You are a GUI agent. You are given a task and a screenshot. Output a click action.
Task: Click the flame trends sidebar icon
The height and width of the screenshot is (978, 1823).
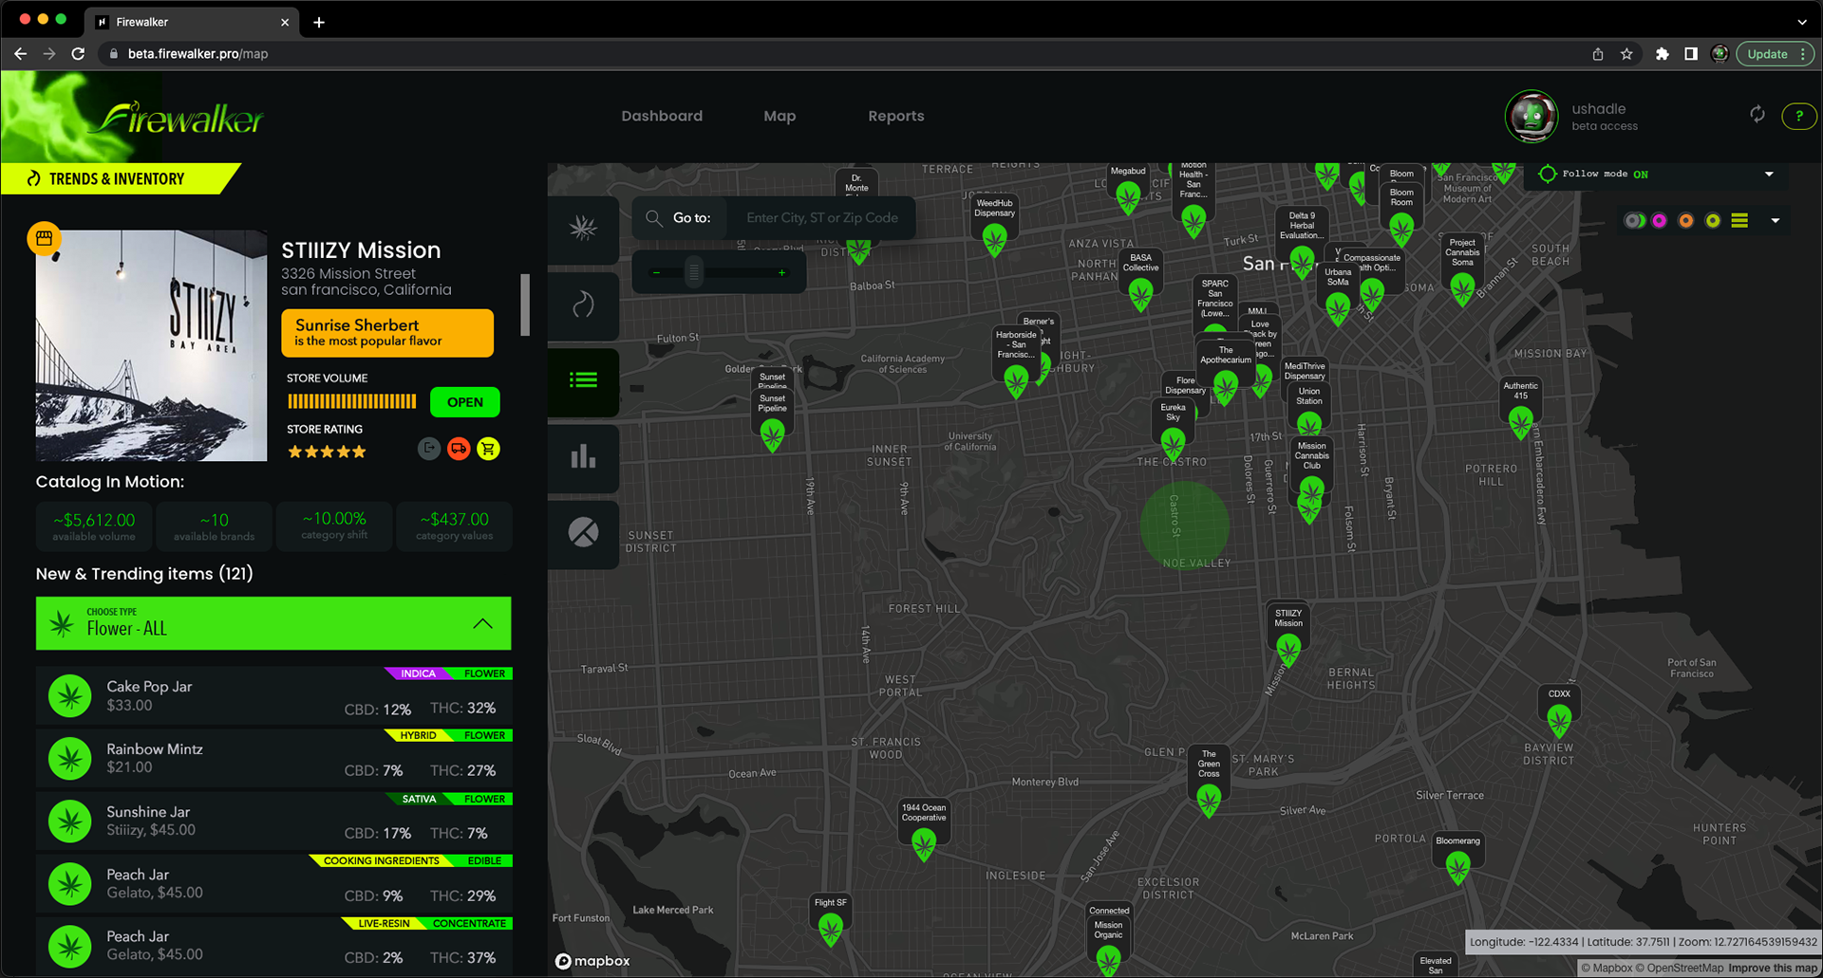click(583, 304)
